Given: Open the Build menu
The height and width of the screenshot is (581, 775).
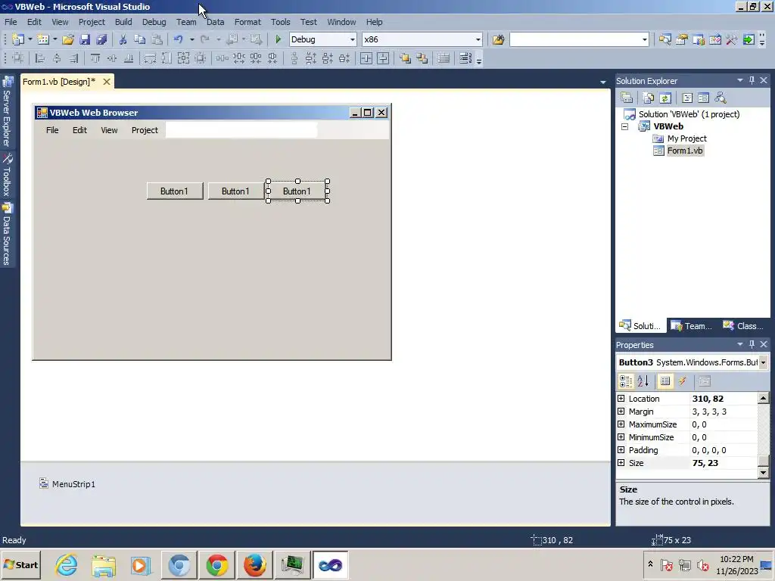Looking at the screenshot, I should (123, 22).
